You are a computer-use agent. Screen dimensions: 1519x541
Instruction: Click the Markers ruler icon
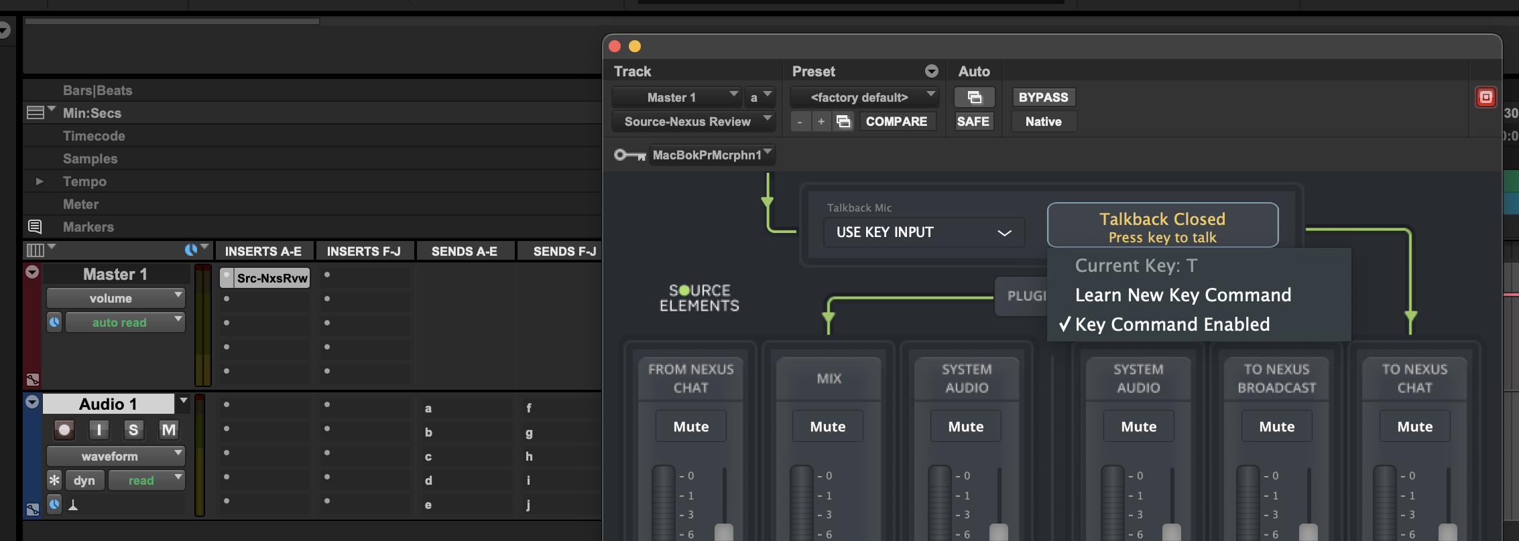[35, 227]
